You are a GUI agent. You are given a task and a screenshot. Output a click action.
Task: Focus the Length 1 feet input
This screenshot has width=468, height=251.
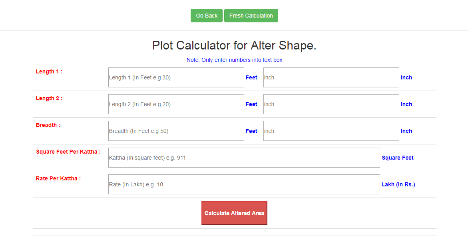[x=176, y=77]
